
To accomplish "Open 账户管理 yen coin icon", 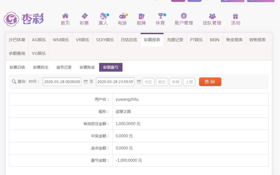I will click(x=184, y=16).
